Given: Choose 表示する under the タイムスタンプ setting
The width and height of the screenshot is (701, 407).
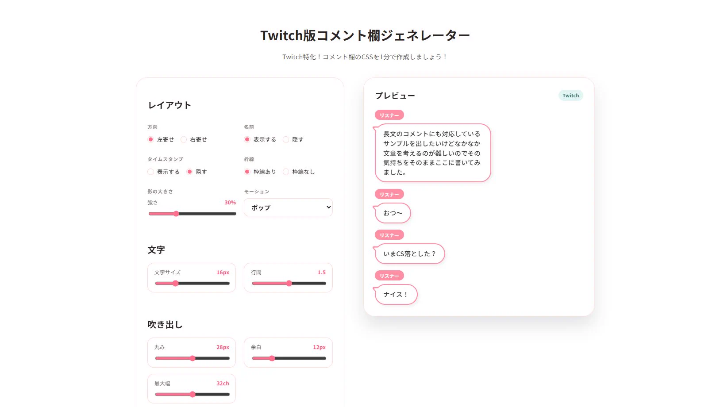Looking at the screenshot, I should [151, 172].
